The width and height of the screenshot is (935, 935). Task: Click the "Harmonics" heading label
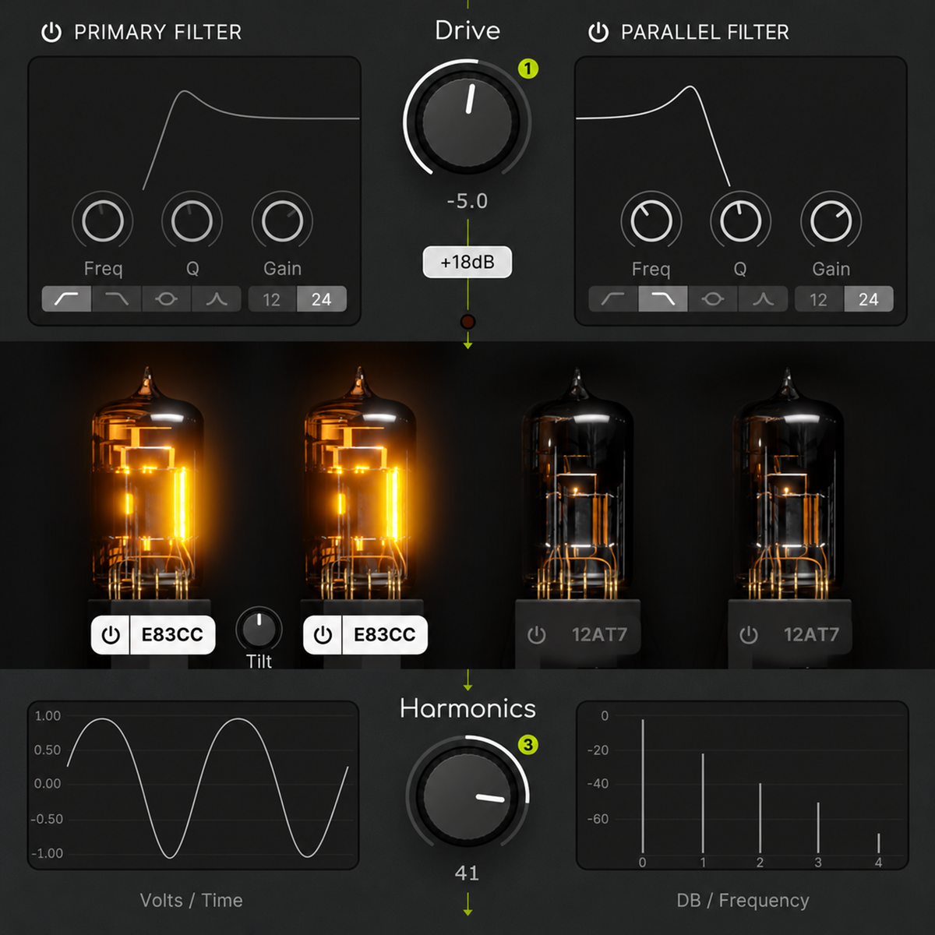click(x=467, y=708)
